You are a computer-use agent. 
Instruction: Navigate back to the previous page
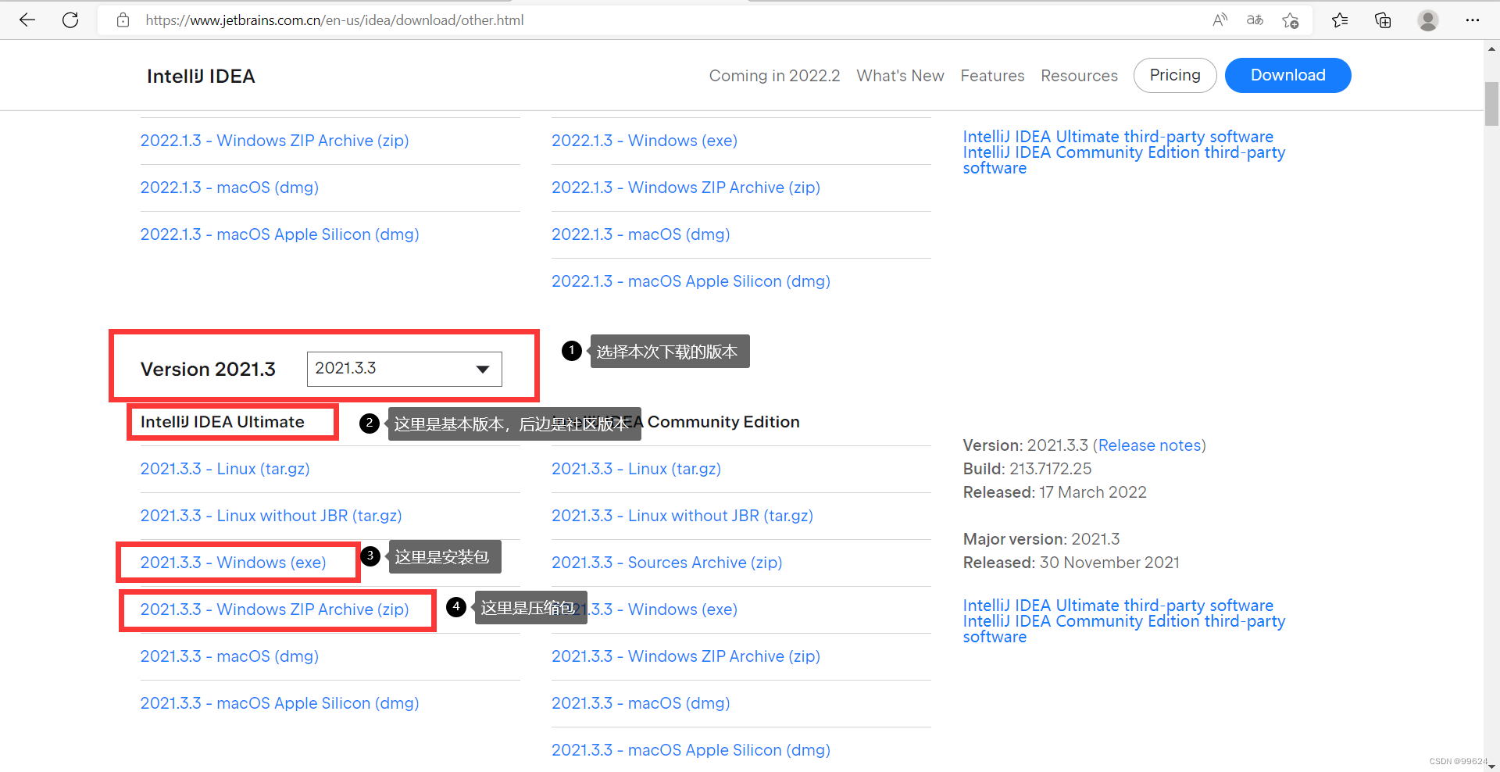[27, 20]
